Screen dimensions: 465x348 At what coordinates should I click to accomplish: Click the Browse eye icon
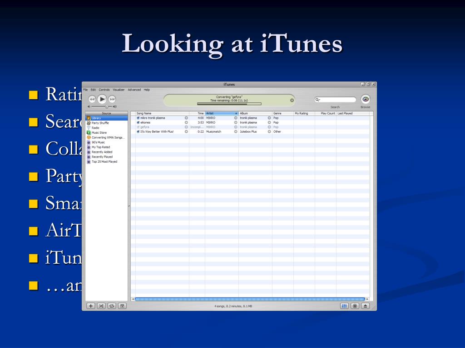366,99
